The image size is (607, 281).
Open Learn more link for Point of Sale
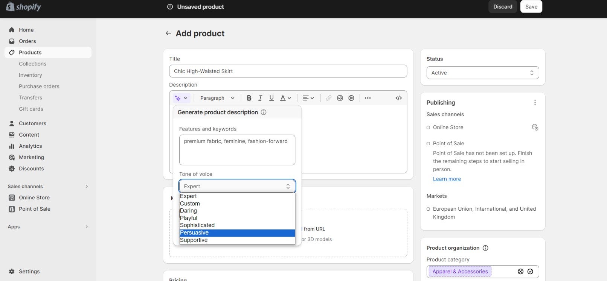(x=447, y=179)
